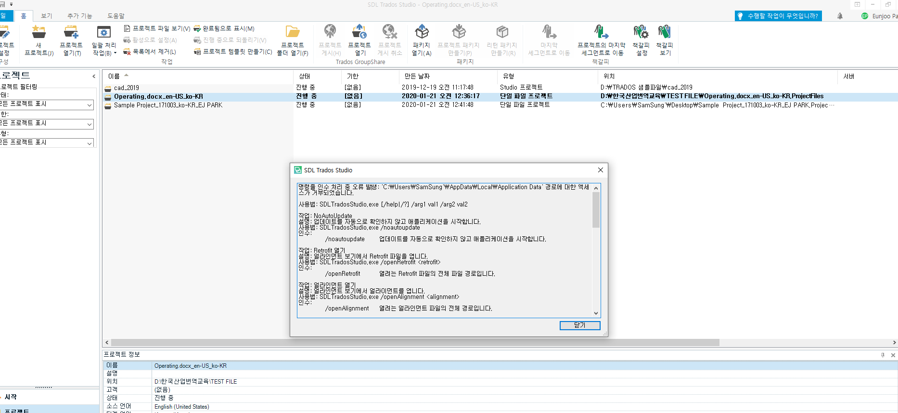Create a new project with 새 프로젝트
Image resolution: width=898 pixels, height=413 pixels.
click(x=39, y=40)
